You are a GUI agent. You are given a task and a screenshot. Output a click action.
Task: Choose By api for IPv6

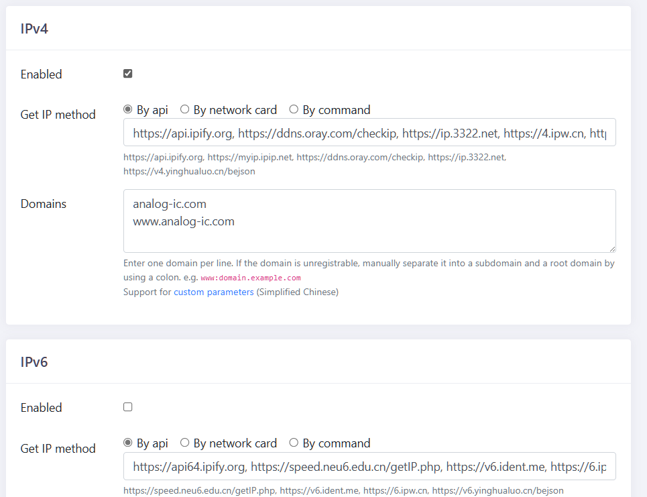tap(127, 442)
